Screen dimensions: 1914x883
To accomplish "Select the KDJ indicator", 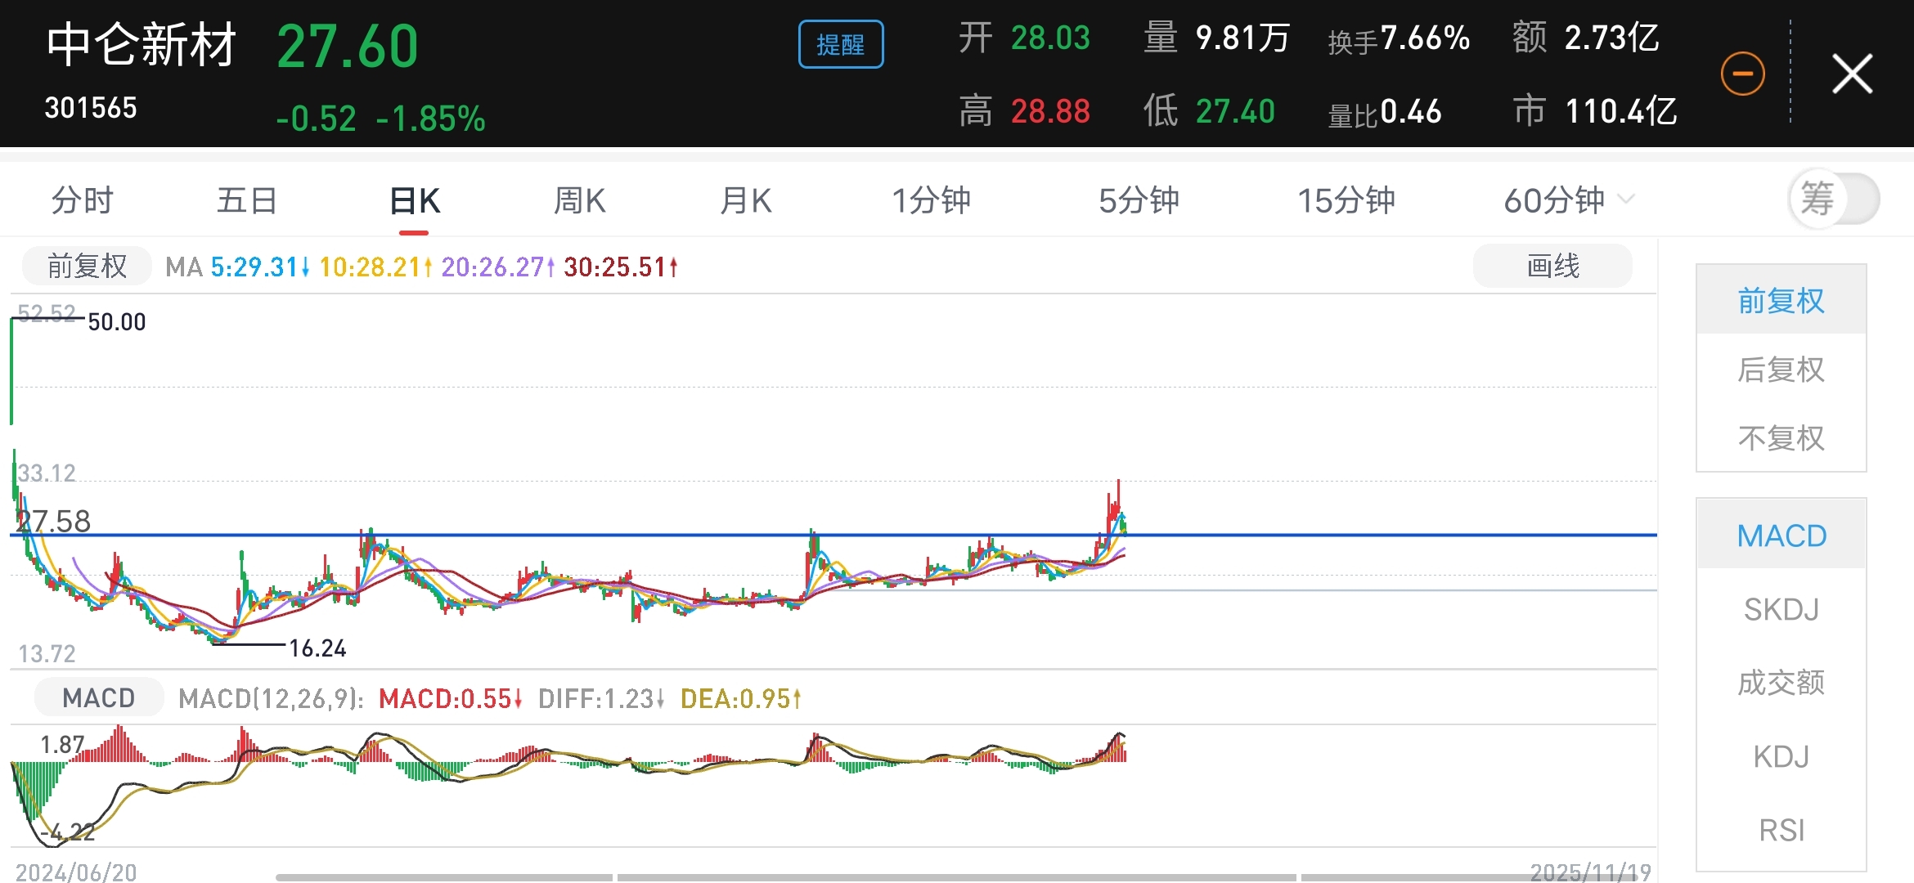I will click(1781, 756).
